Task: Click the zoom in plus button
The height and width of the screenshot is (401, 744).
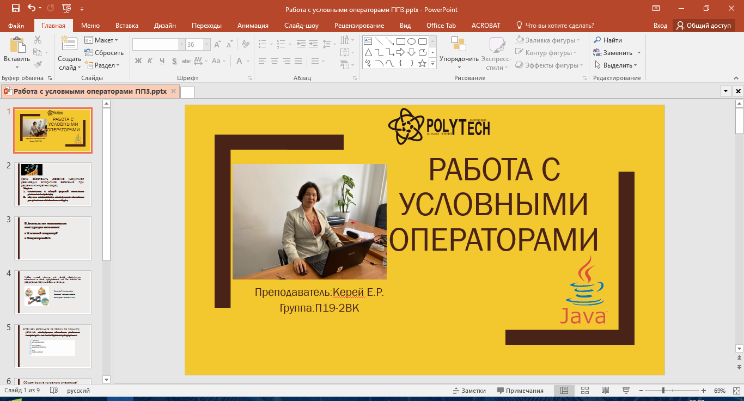Action: tap(704, 391)
